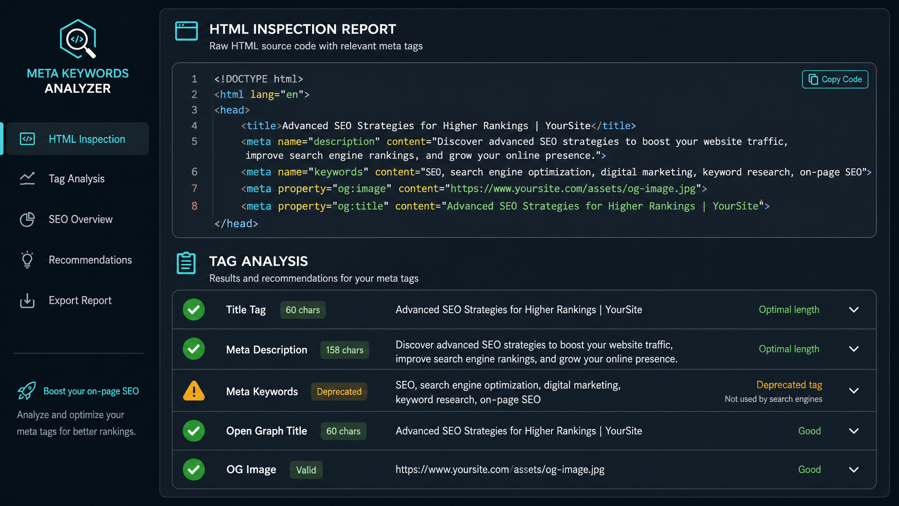This screenshot has width=899, height=506.
Task: Open the HTML Inspection sidebar section
Action: coord(78,139)
